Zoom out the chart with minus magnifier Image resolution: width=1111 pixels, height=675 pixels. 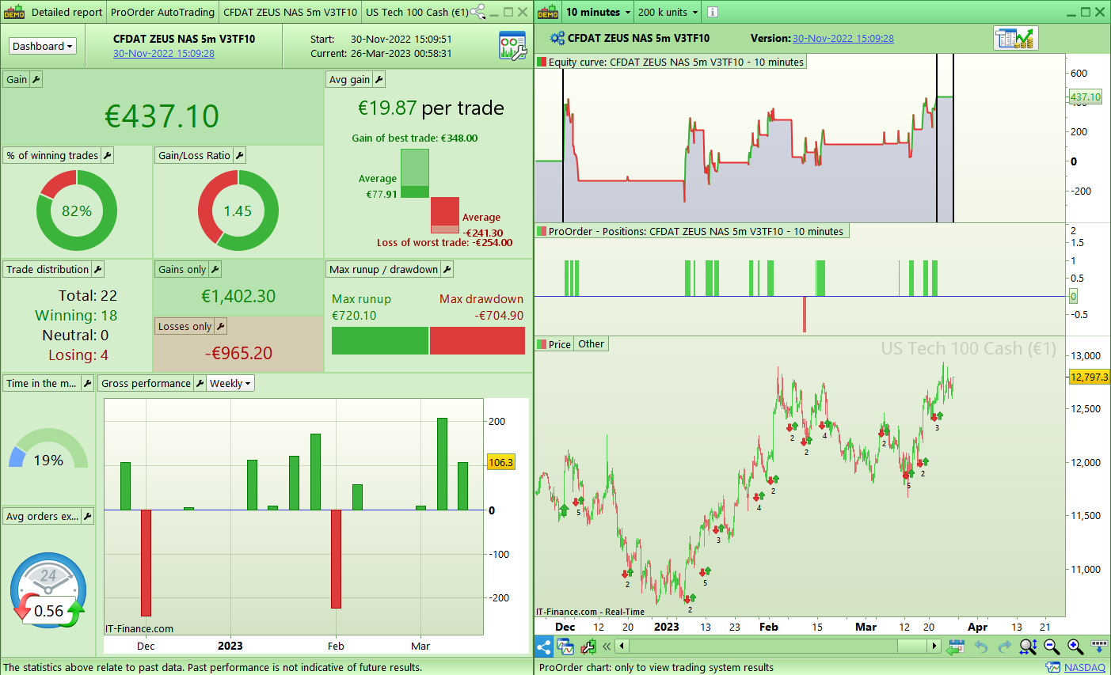pos(1052,647)
